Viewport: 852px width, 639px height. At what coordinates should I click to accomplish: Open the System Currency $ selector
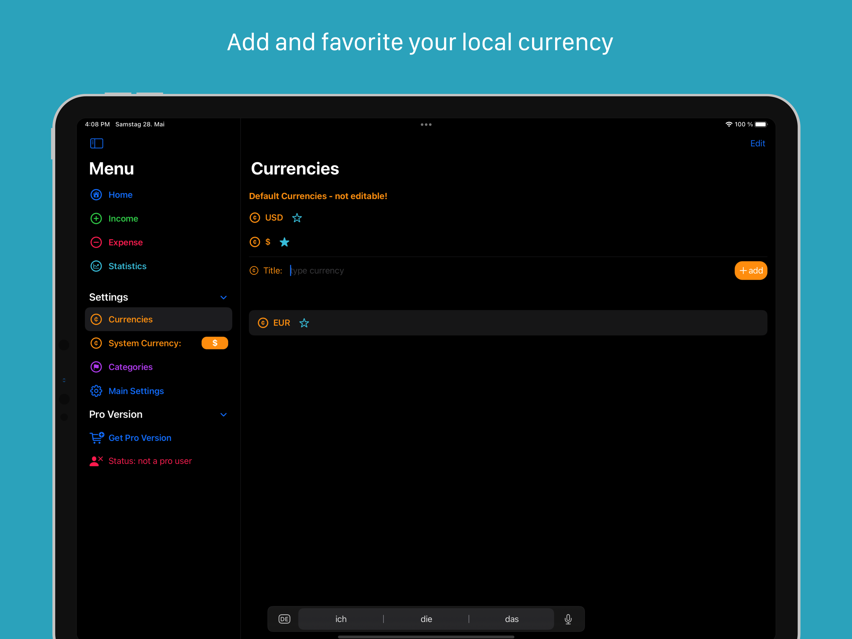[x=215, y=343]
